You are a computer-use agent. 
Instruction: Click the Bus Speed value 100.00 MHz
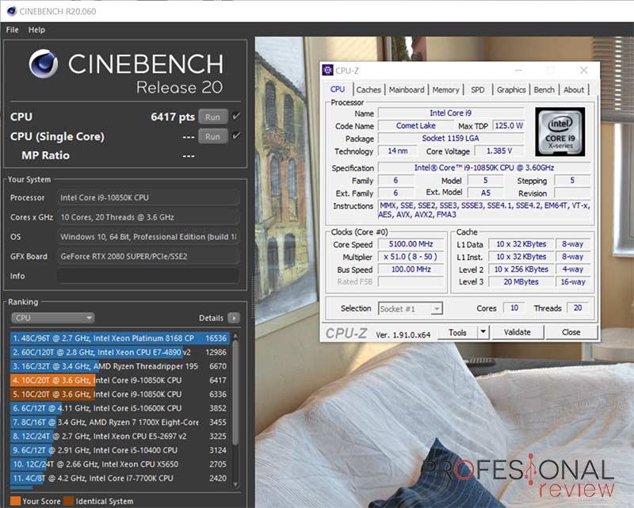(411, 269)
